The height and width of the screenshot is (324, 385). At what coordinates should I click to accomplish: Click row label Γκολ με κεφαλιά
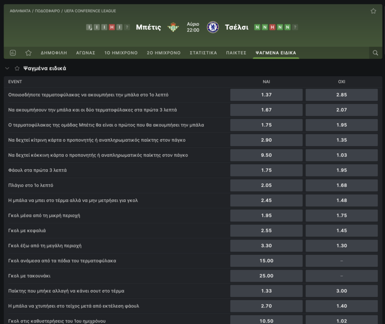pos(27,231)
